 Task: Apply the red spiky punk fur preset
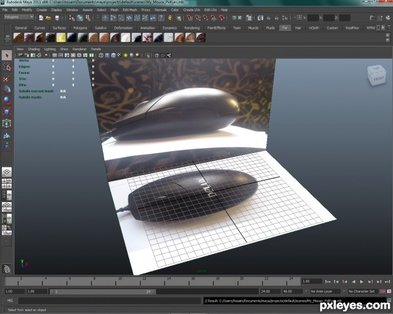tap(147, 37)
